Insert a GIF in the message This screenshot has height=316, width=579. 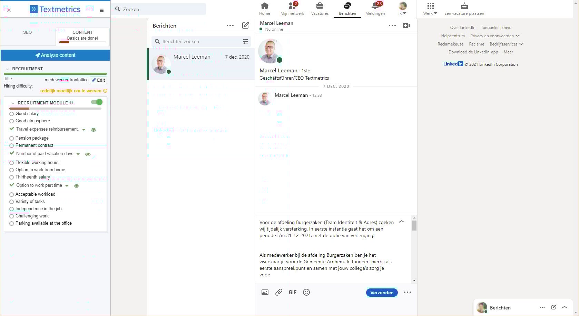(x=293, y=292)
